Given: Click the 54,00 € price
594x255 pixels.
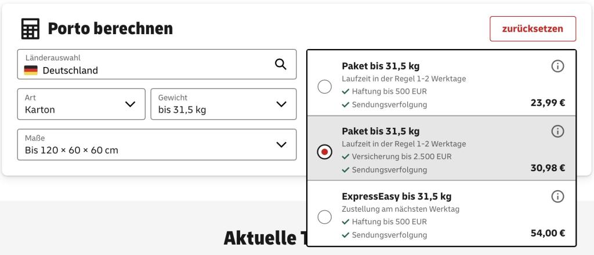Looking at the screenshot, I should (548, 233).
